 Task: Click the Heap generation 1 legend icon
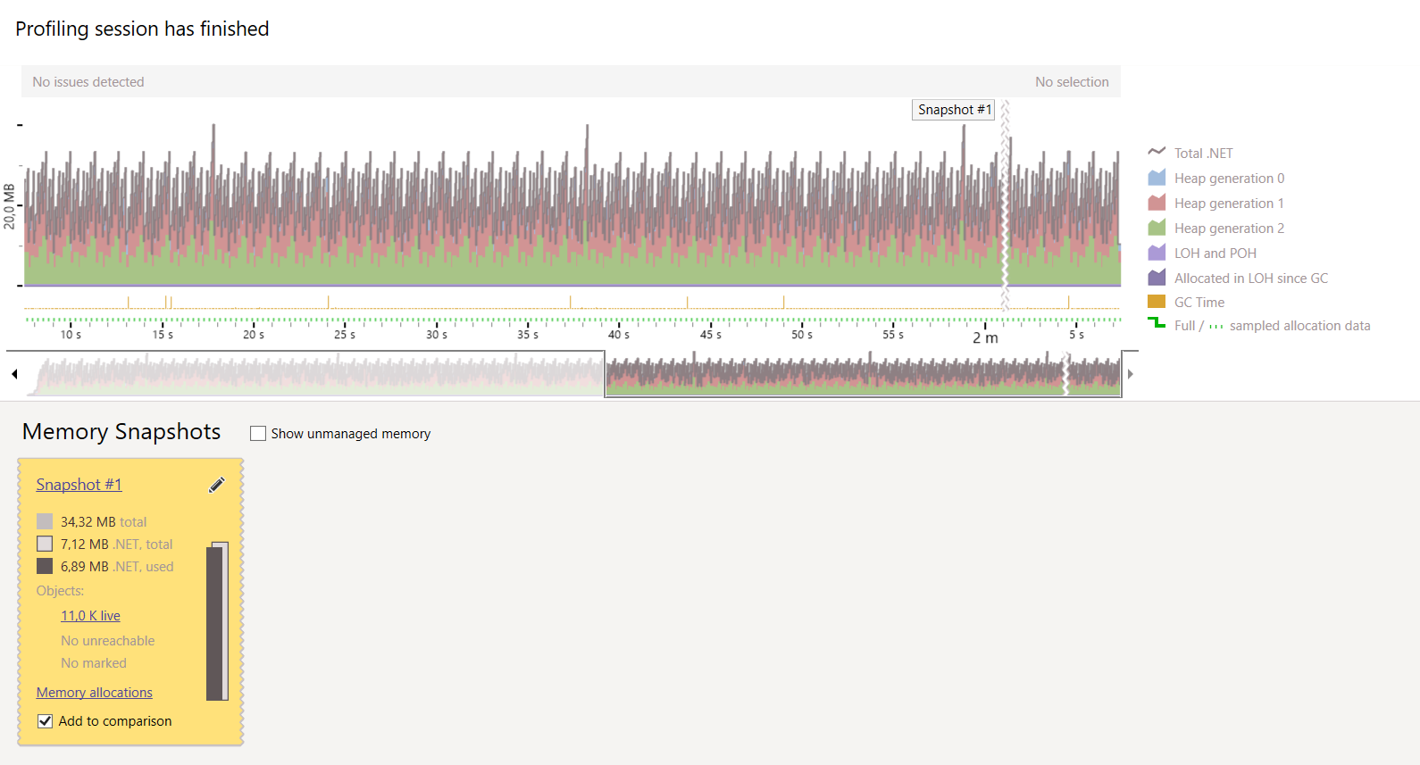(x=1157, y=203)
